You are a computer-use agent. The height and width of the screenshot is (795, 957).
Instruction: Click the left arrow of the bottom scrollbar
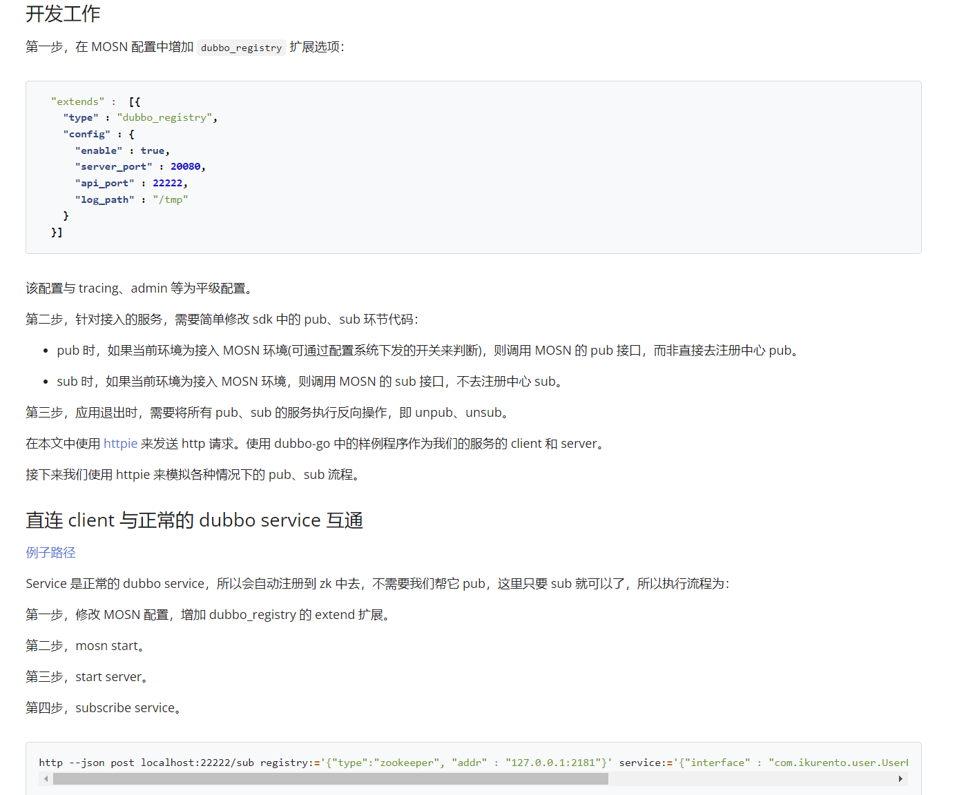click(46, 778)
